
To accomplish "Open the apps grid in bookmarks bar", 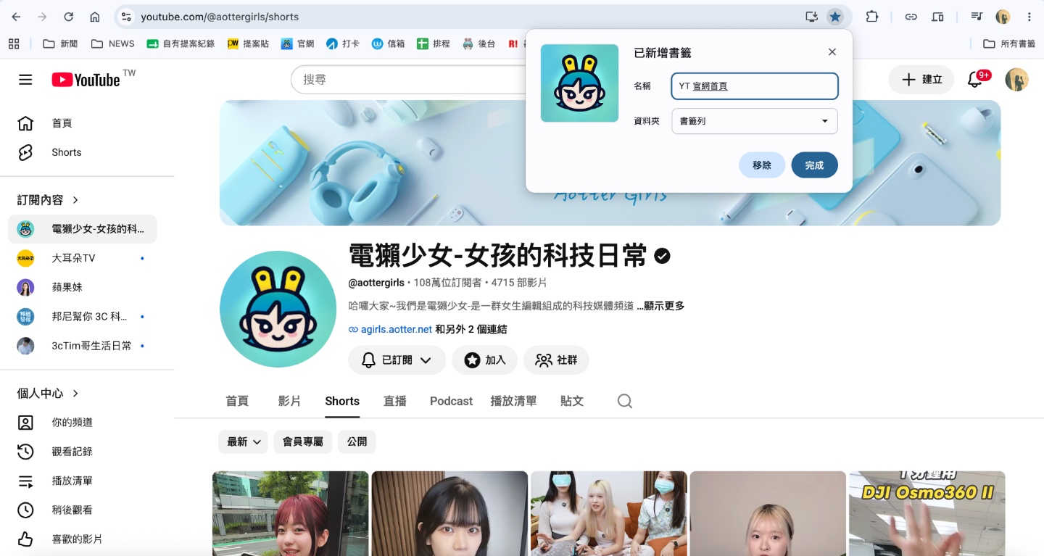I will (x=14, y=43).
